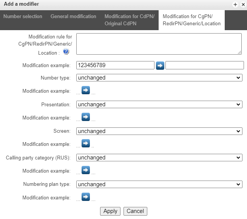The width and height of the screenshot is (247, 219).
Task: Expand the Numbering plan type dropdown
Action: click(159, 184)
